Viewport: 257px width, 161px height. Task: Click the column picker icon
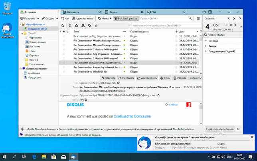click(201, 31)
